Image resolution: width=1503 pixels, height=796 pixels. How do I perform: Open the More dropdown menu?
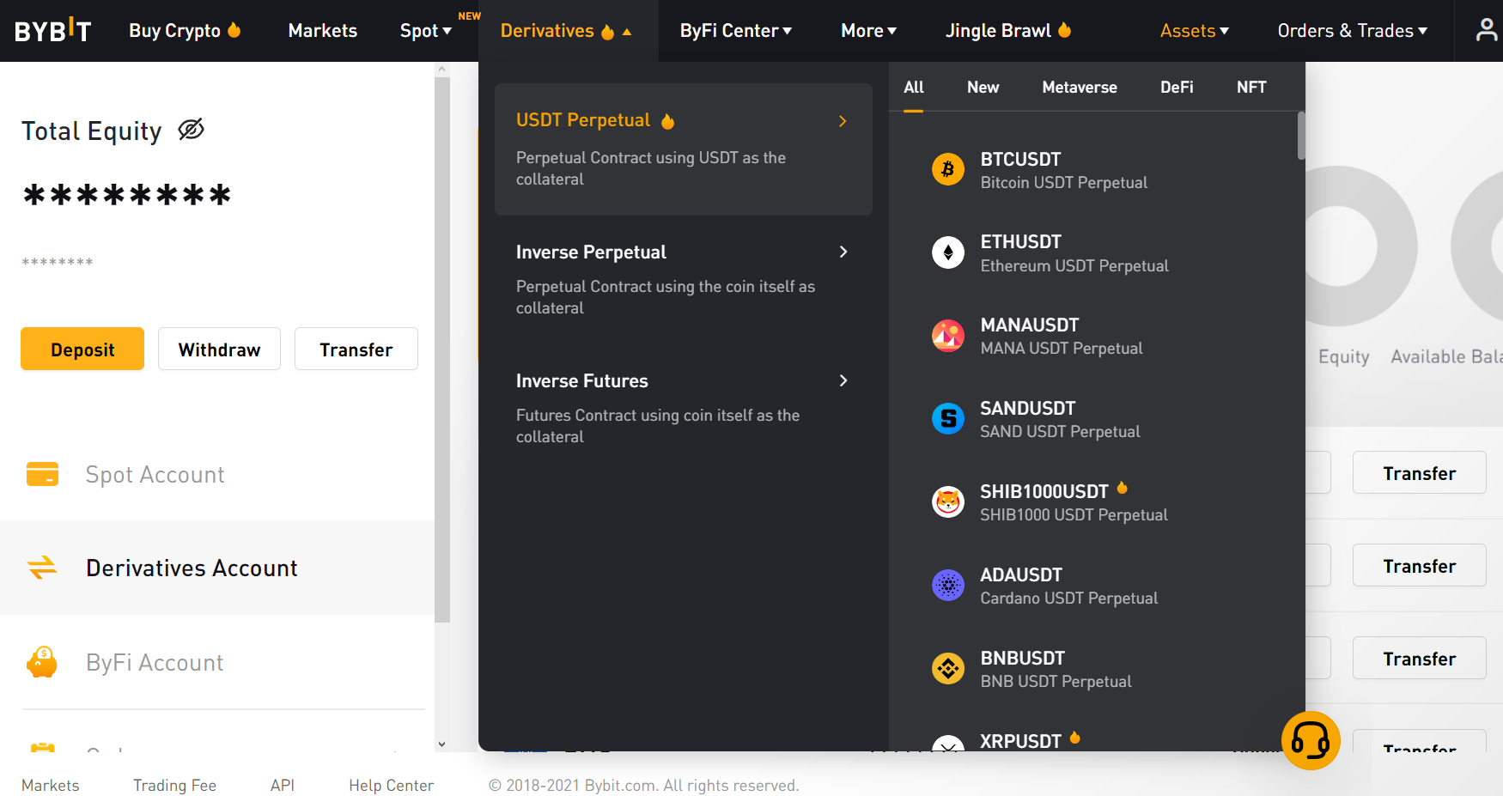(868, 31)
